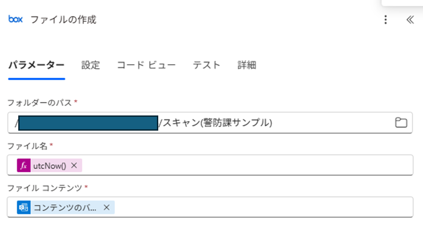
Task: Click the Box logo icon
Action: tap(15, 20)
